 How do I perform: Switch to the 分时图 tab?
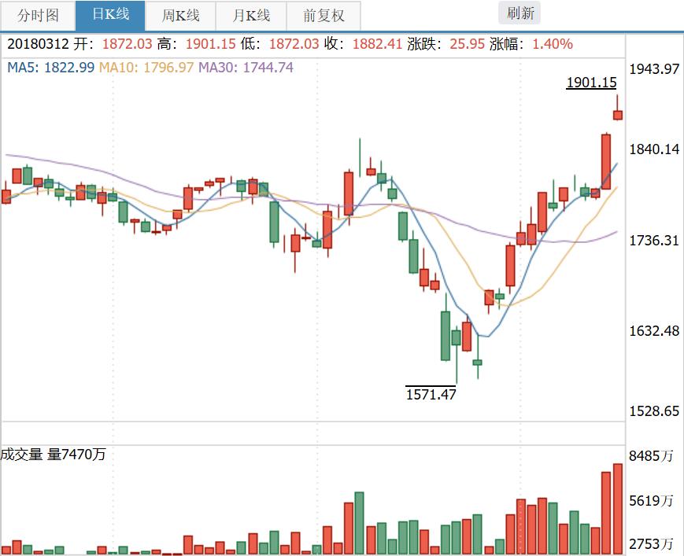coord(37,15)
